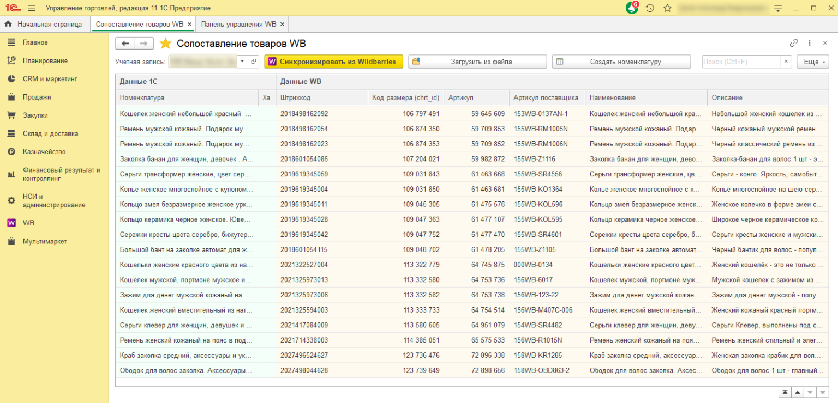Screen dimensions: 838x403
Task: Copy link to this form using chain icon
Action: coord(794,44)
